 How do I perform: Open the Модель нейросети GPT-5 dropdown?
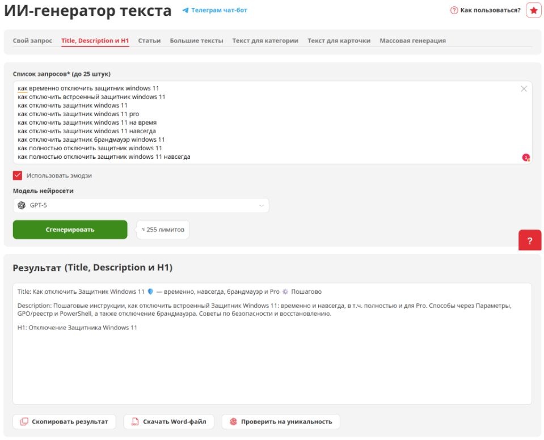point(141,205)
